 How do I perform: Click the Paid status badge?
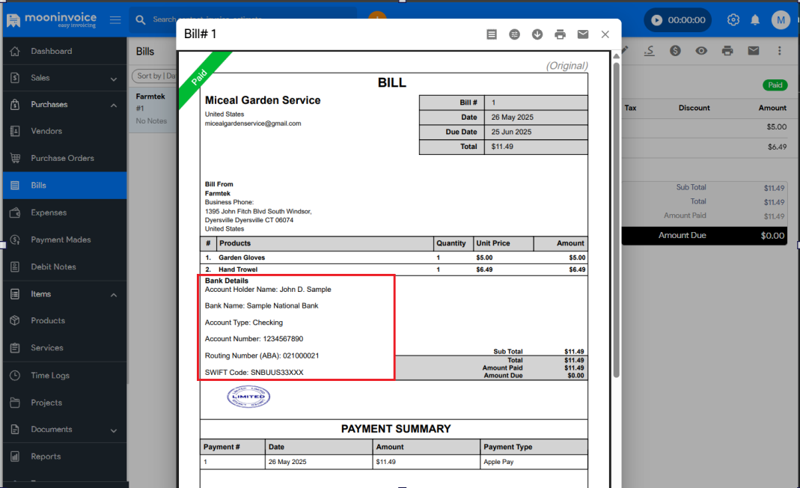point(775,85)
